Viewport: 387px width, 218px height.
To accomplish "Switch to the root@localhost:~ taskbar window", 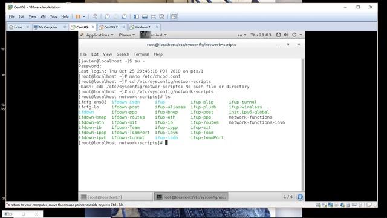I will tap(115, 197).
